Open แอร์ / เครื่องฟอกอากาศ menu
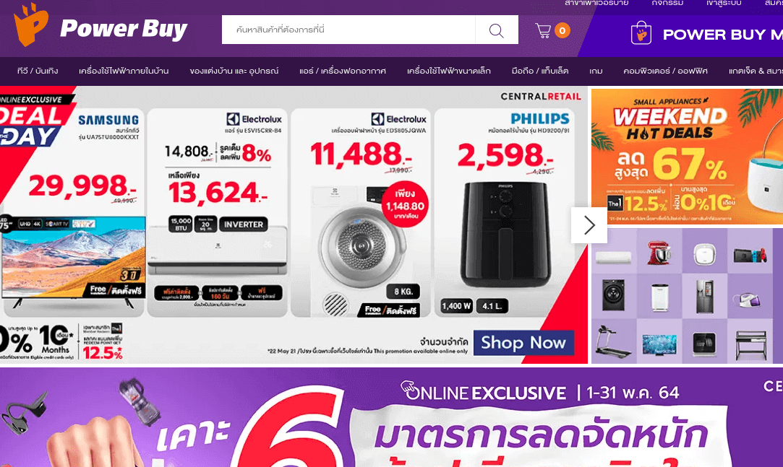The width and height of the screenshot is (783, 467). [343, 71]
